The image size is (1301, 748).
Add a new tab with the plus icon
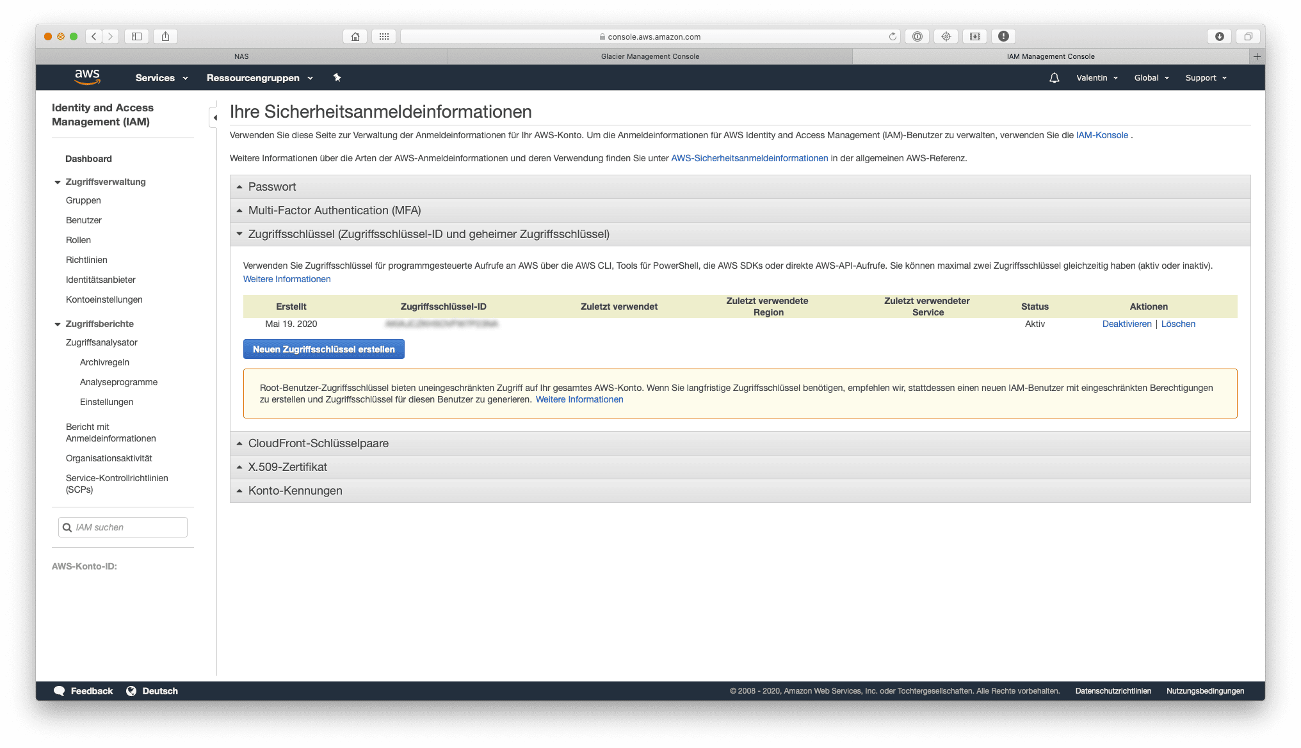1257,56
